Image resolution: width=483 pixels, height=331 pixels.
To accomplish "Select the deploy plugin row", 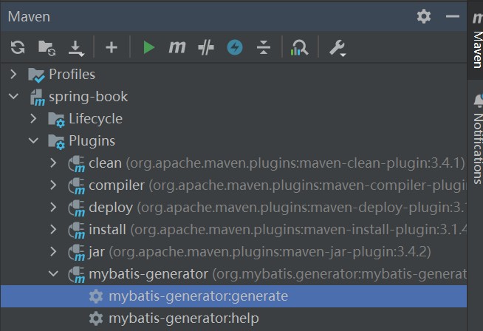I will [233, 208].
